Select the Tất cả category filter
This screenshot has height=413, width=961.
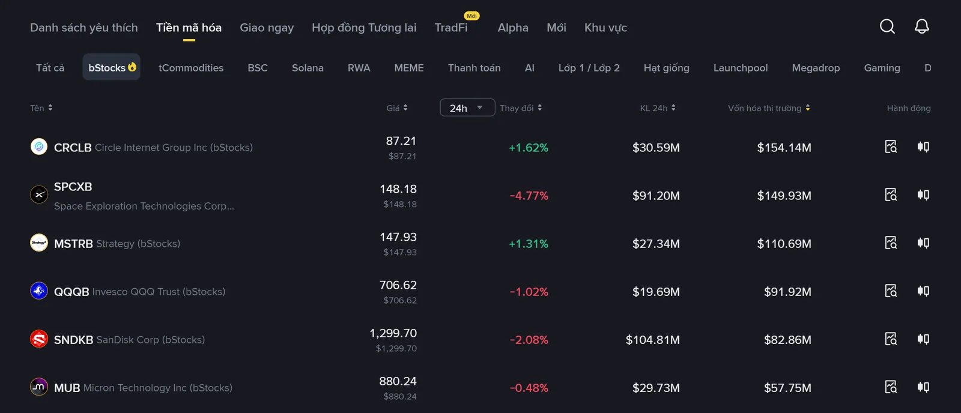pyautogui.click(x=50, y=68)
